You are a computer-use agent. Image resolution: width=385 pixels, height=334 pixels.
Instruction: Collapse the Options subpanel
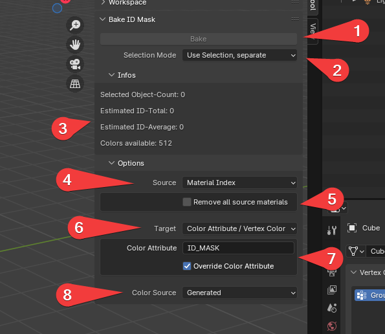point(111,163)
